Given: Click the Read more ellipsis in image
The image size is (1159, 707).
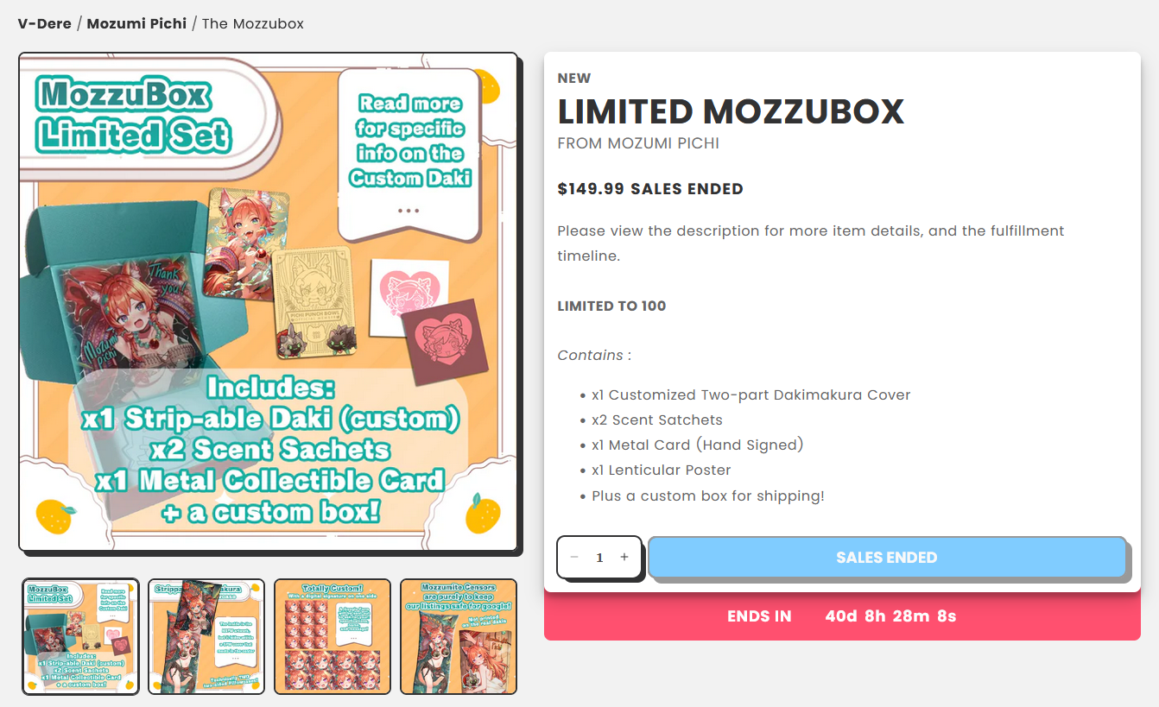Looking at the screenshot, I should click(x=408, y=211).
